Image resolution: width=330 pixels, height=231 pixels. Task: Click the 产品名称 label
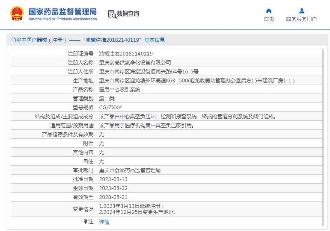[x=83, y=90]
